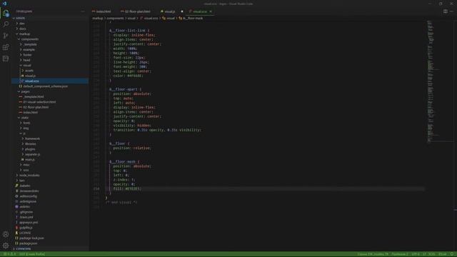Open the LICENSE file
This screenshot has width=457, height=257.
point(25,233)
